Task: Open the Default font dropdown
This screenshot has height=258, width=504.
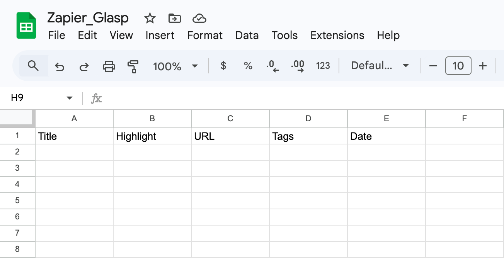Action: pos(380,66)
